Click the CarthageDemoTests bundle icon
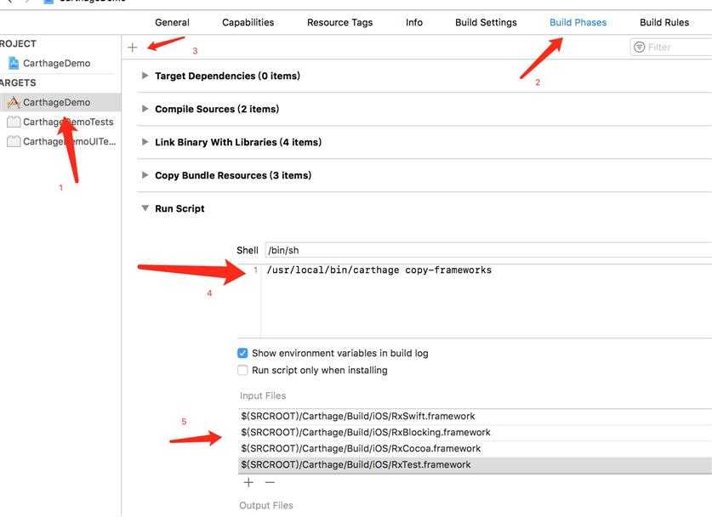This screenshot has width=712, height=517. pyautogui.click(x=14, y=122)
